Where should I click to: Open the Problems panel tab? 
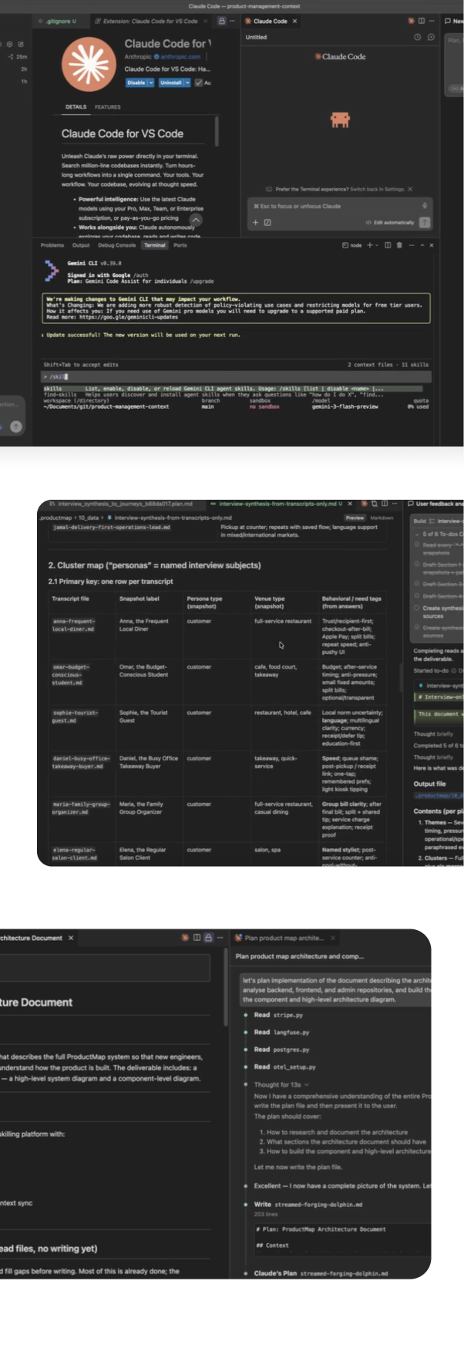pyautogui.click(x=52, y=245)
